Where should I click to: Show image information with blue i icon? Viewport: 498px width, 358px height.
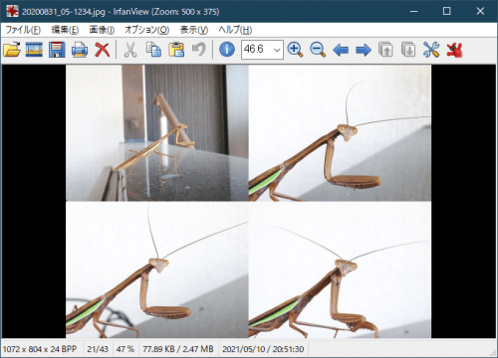[227, 50]
